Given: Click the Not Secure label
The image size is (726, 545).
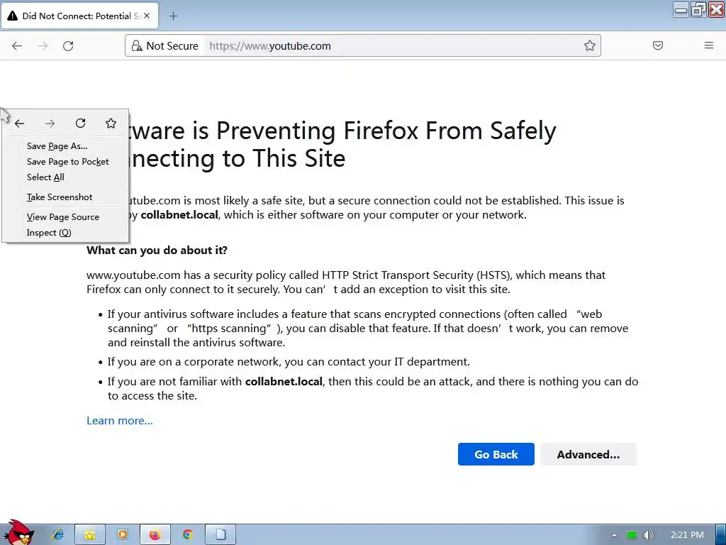Looking at the screenshot, I should pyautogui.click(x=172, y=46).
